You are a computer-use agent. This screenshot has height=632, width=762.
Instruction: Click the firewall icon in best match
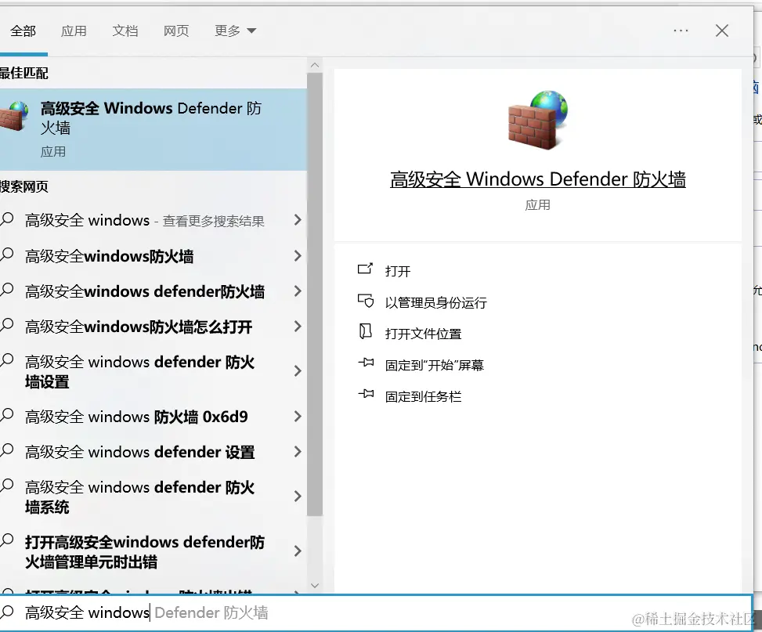coord(14,117)
